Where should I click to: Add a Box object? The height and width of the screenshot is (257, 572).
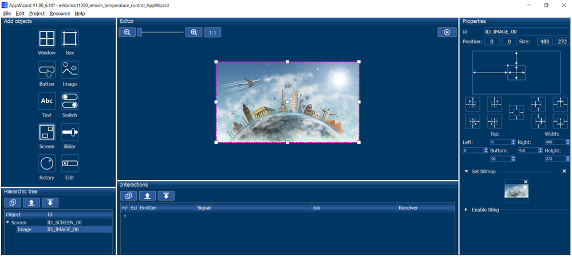(70, 39)
